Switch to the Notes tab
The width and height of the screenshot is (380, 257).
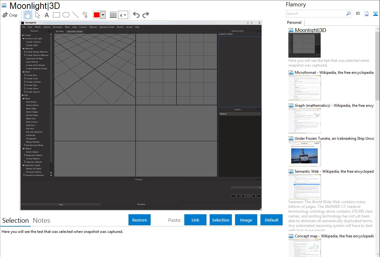[42, 221]
